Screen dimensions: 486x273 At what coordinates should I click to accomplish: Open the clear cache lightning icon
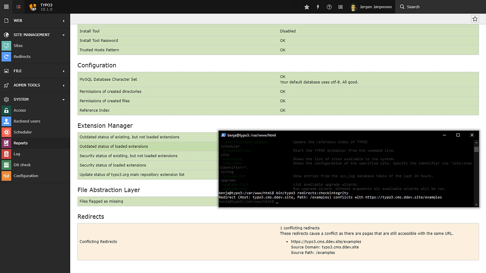tap(318, 7)
